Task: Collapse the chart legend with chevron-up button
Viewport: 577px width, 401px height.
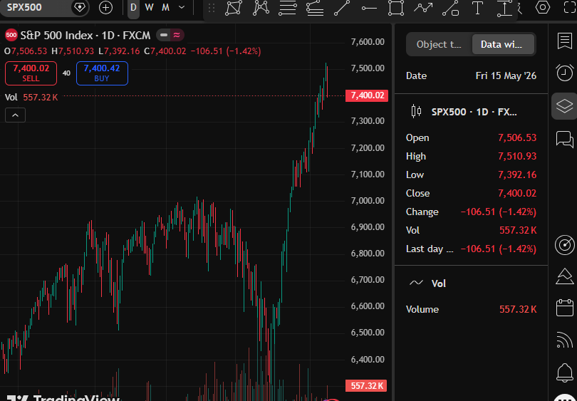Action: tap(15, 115)
